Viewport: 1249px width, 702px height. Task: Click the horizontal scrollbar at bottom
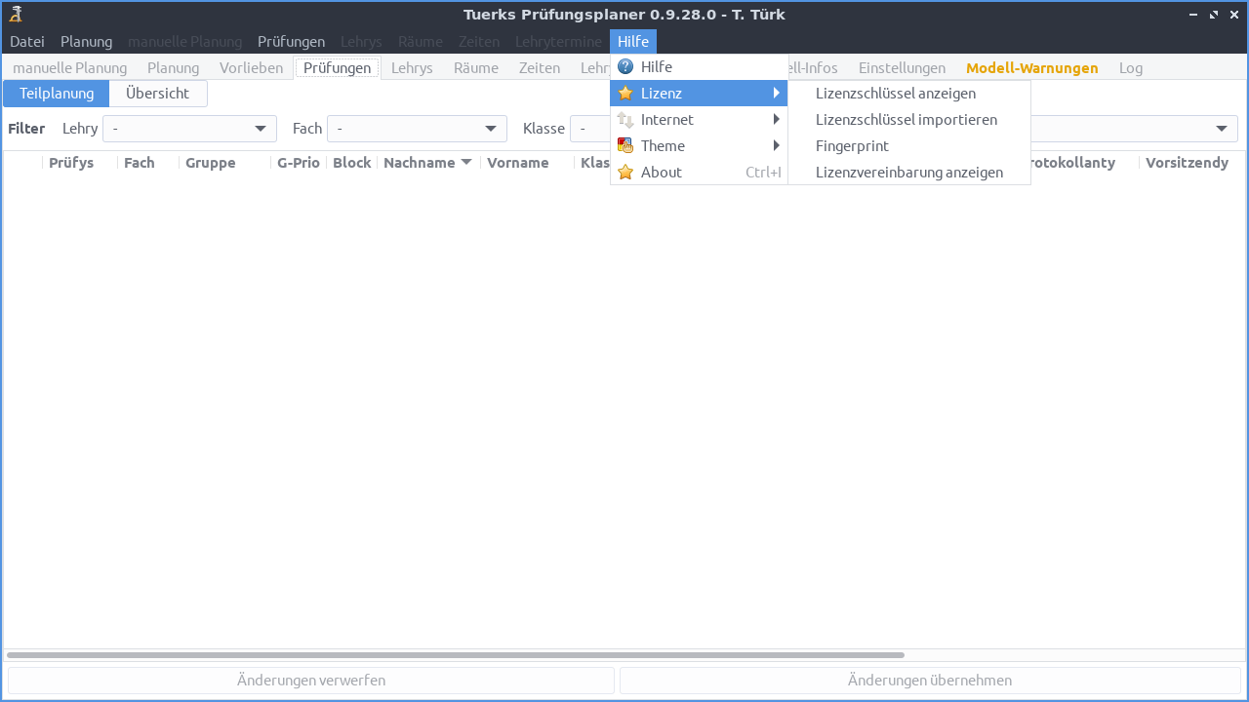pos(455,655)
